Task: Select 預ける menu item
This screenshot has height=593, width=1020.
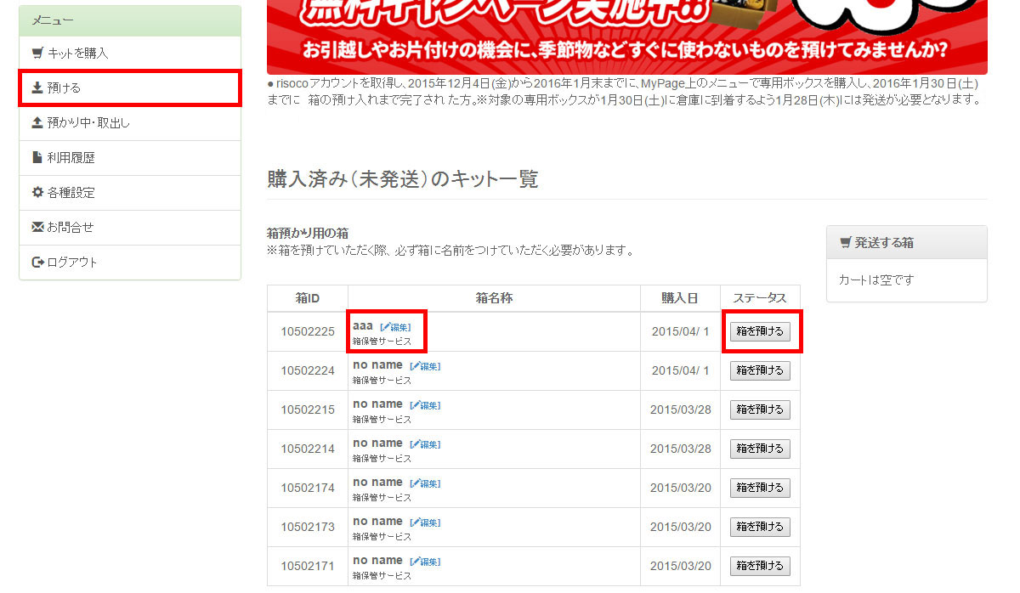Action: 129,88
